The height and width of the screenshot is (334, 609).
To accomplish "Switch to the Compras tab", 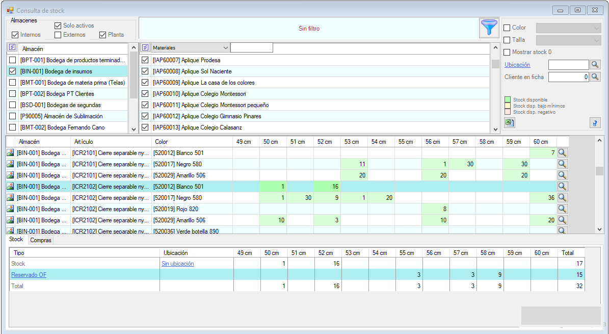I will pyautogui.click(x=41, y=240).
